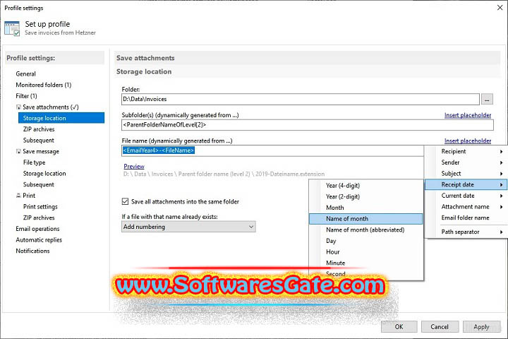508x339 pixels.
Task: Open the Path separator submenu
Action: (x=466, y=232)
